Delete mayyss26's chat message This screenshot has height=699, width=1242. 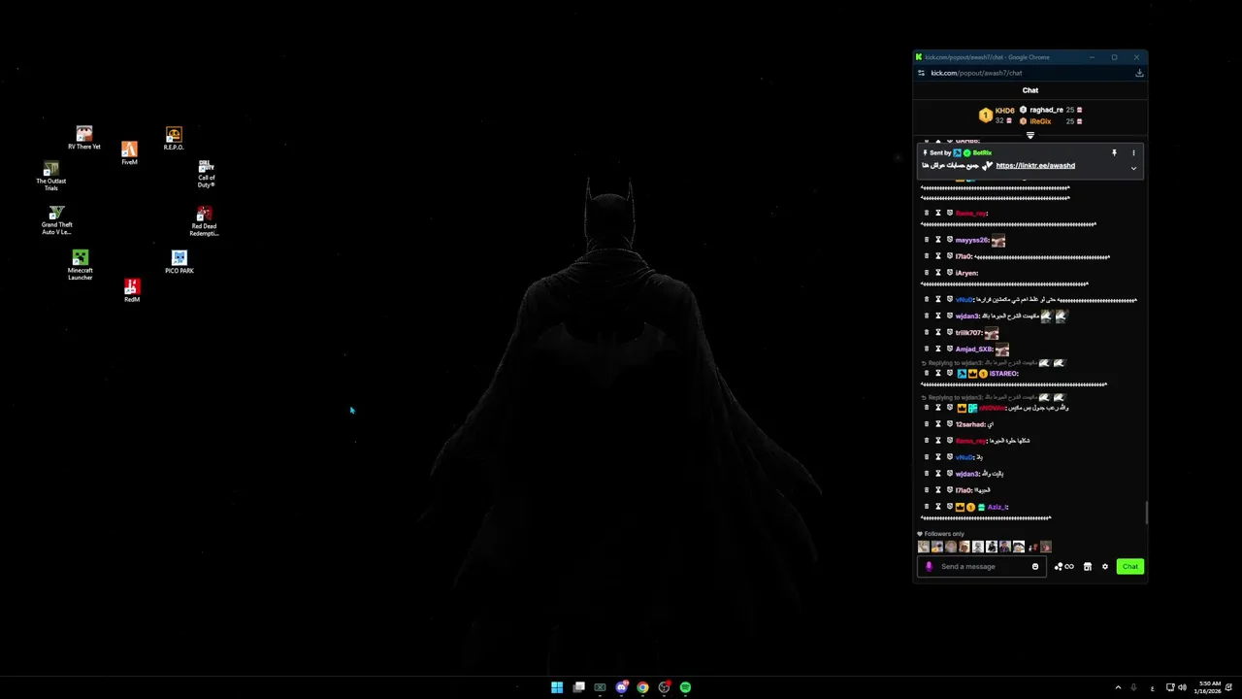pos(927,240)
